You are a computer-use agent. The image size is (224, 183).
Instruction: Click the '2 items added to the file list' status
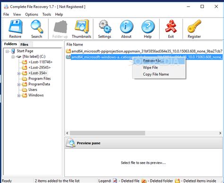[57, 181]
